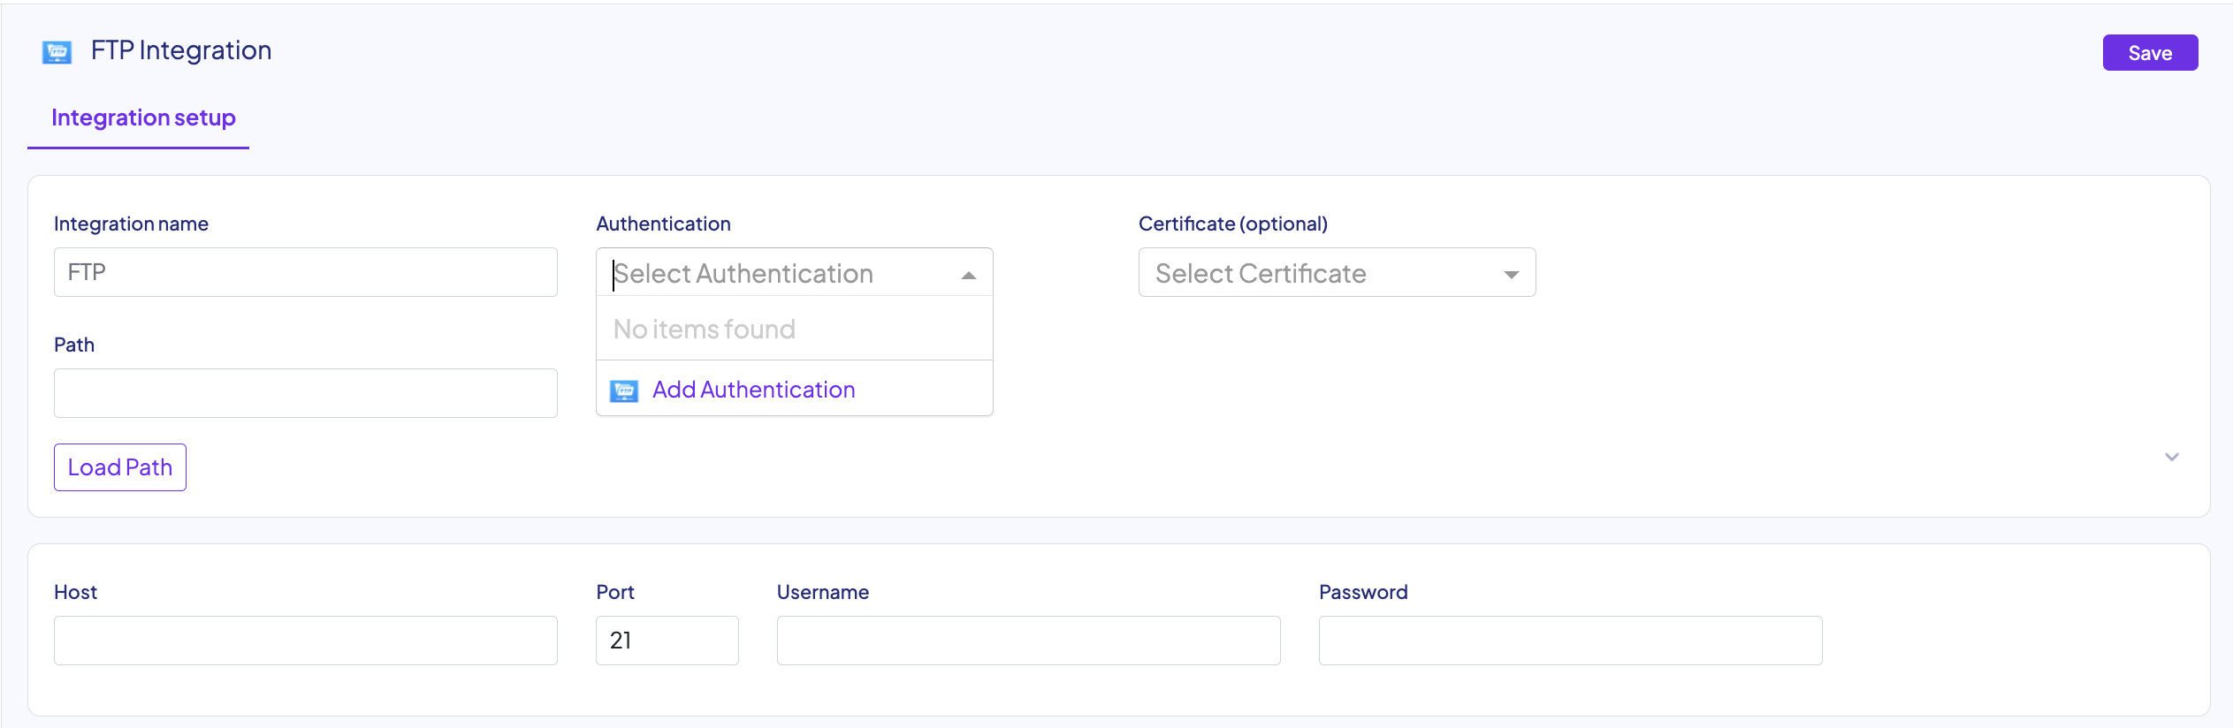Click the Select Certificate down-arrow caret
The width and height of the screenshot is (2233, 728).
(x=1512, y=275)
